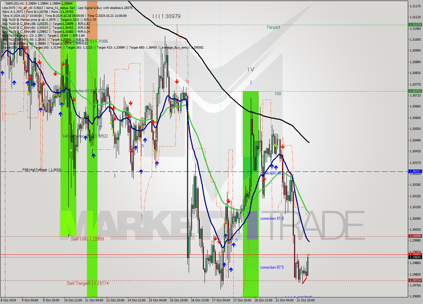Screen dimensions: 423x304
Task: Click the 'average_Buy_entry' value text
Action: [x=182, y=48]
